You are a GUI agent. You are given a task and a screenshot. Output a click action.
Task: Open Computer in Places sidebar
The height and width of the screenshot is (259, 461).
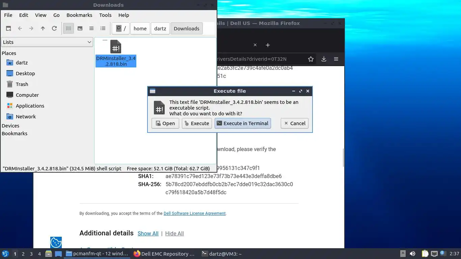coord(27,95)
